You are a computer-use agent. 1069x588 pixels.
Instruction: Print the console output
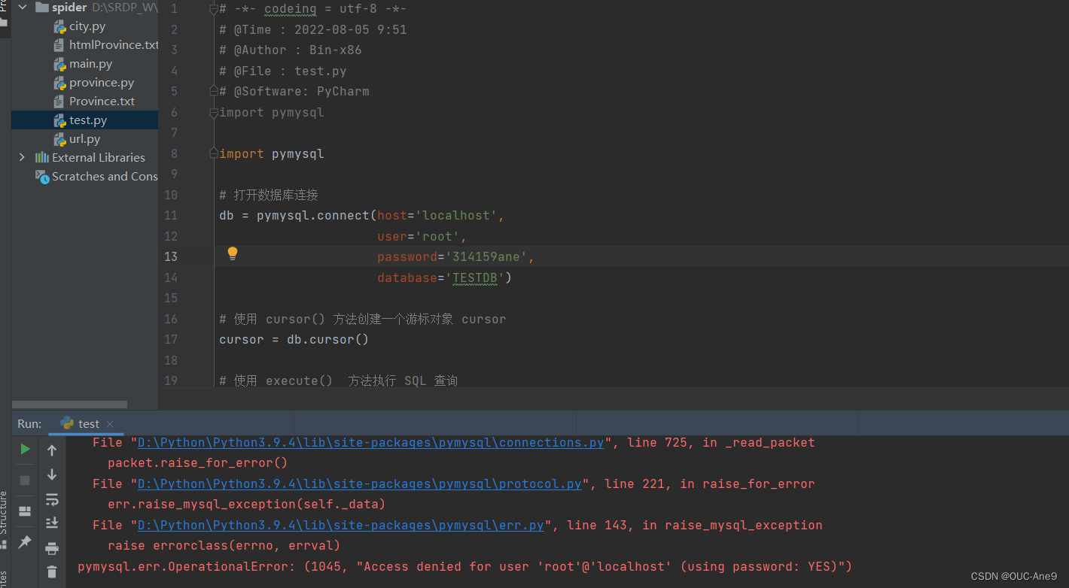(x=52, y=548)
